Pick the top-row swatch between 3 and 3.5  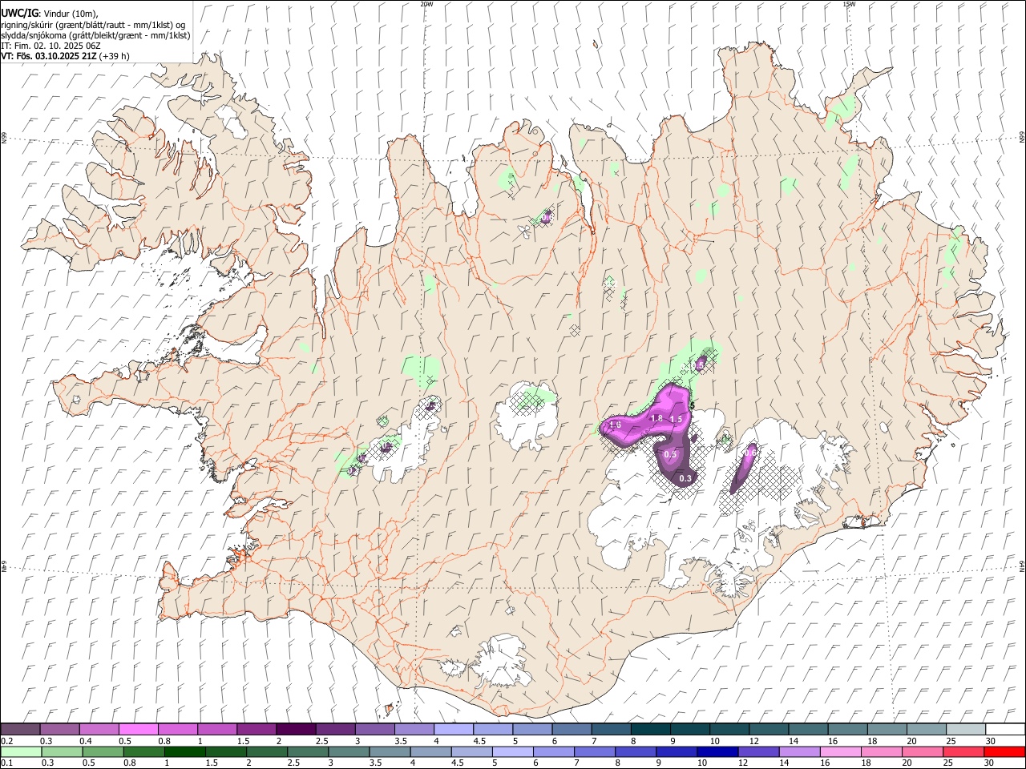[x=374, y=729]
